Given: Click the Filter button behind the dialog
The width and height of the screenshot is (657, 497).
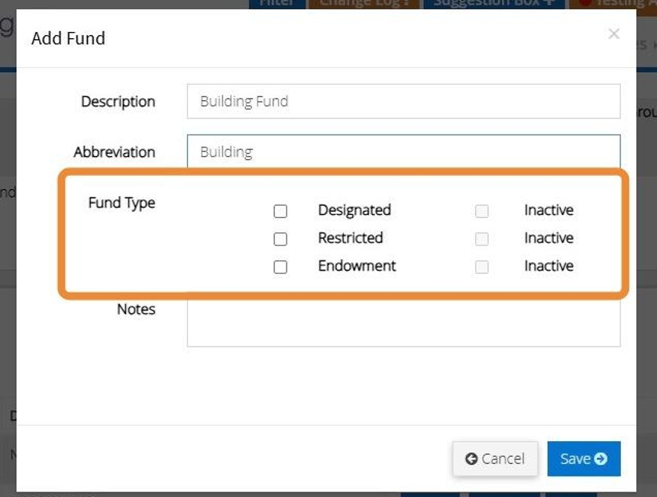Looking at the screenshot, I should pos(276,3).
